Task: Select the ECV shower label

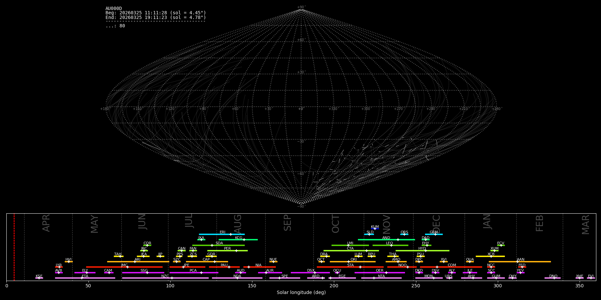Action: (500, 243)
